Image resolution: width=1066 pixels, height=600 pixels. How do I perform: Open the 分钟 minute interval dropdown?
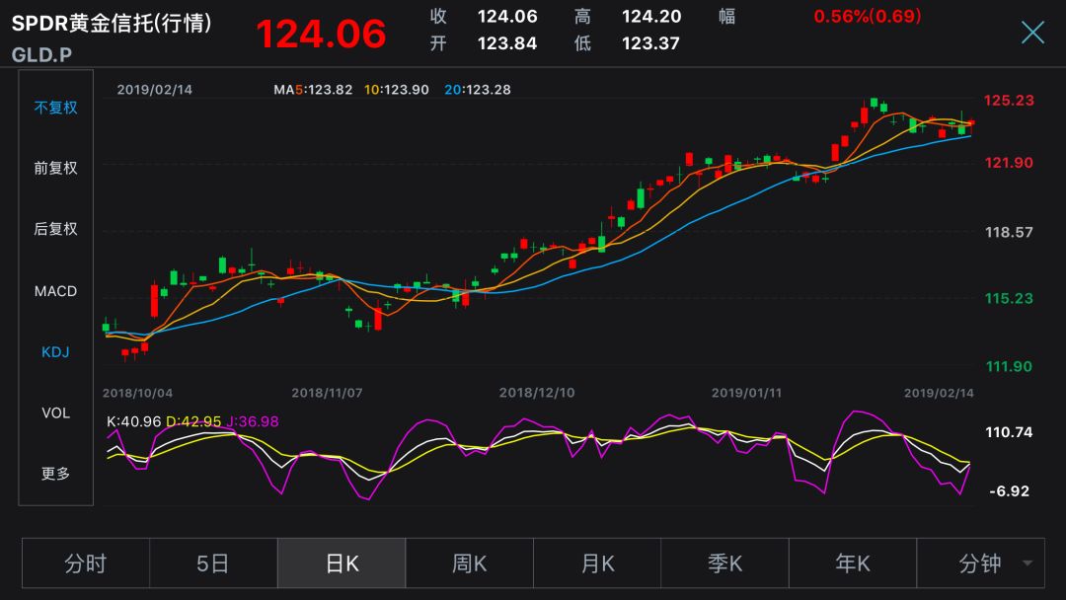(980, 563)
